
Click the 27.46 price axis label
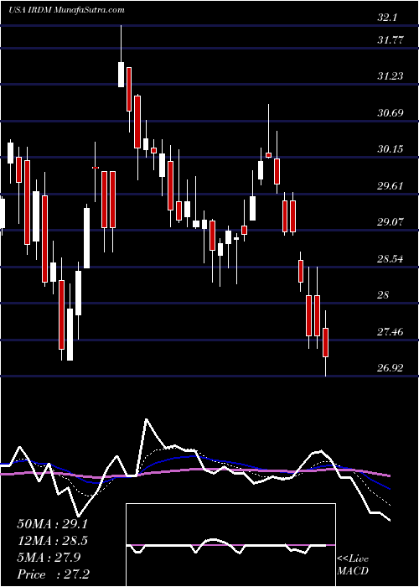point(391,331)
